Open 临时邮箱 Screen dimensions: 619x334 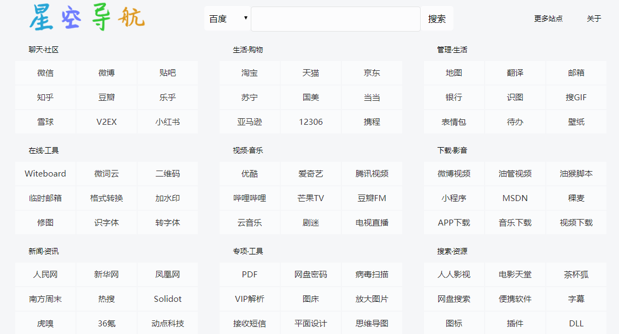pos(45,198)
